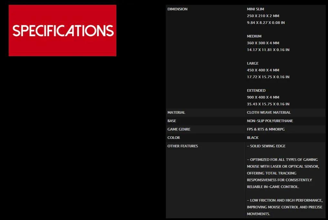
Task: Click the MATERIAL row label
Action: coord(176,112)
